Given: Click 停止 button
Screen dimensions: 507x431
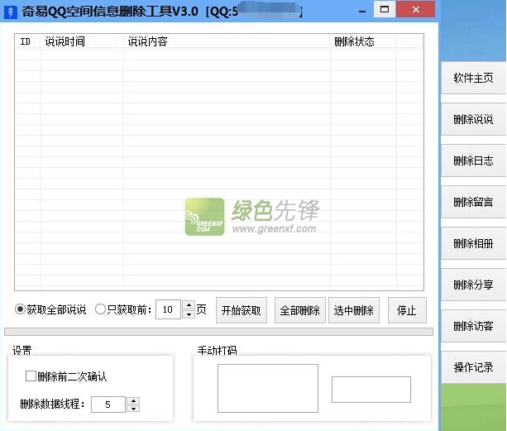Looking at the screenshot, I should pos(407,310).
